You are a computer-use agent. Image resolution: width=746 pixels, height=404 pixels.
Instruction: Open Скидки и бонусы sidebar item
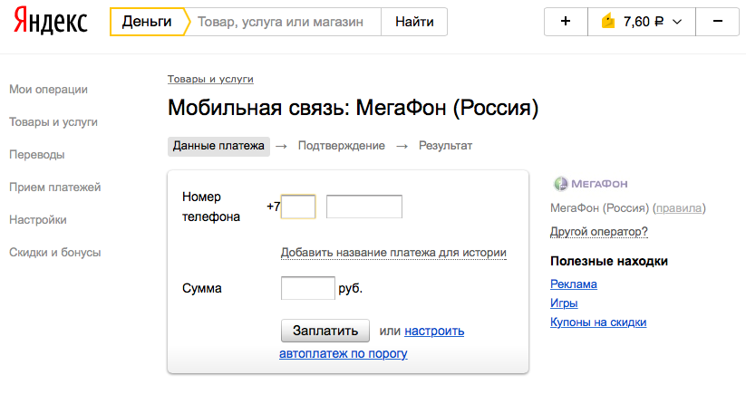tap(54, 252)
